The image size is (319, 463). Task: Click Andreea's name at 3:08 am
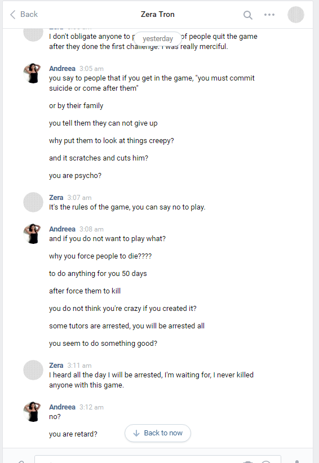click(x=62, y=229)
